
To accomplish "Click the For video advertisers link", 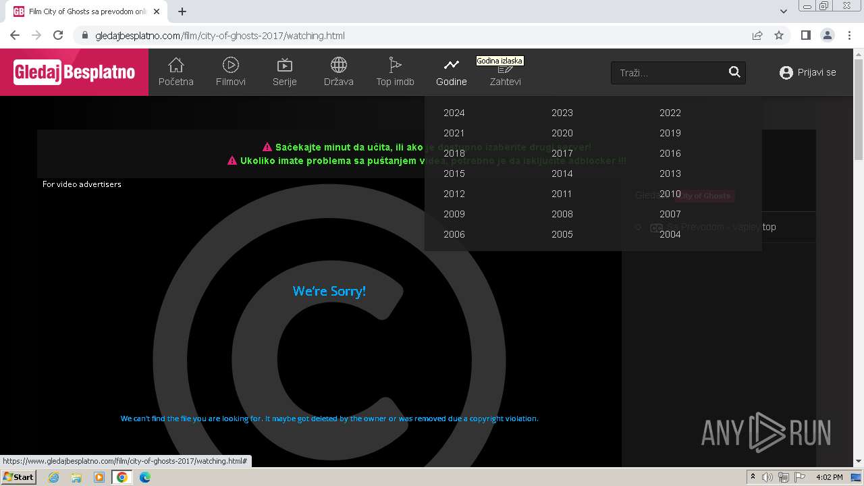I will coord(82,184).
